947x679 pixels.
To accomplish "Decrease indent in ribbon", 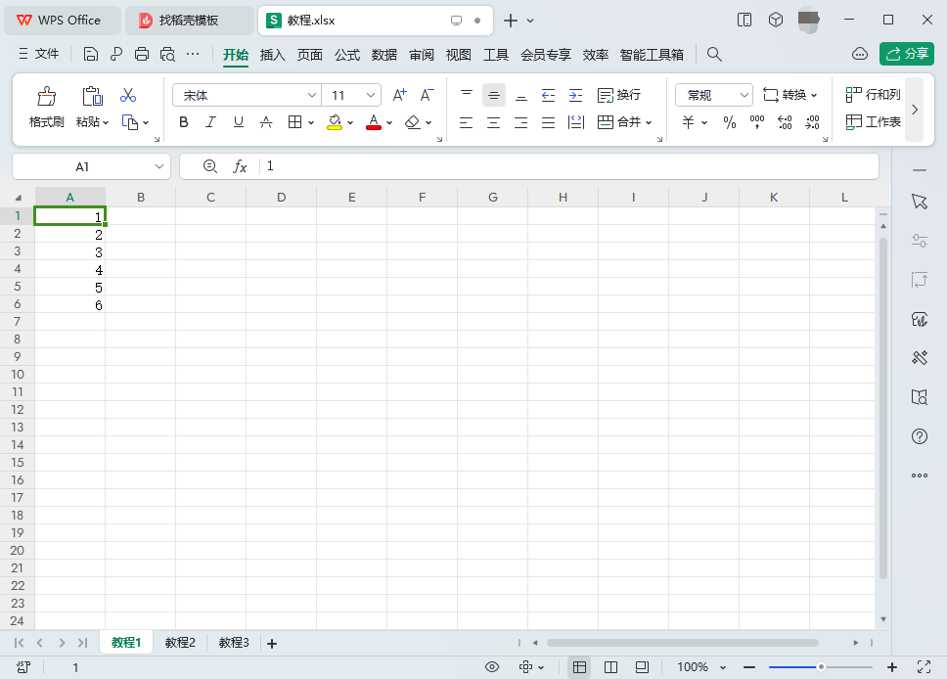I will pos(549,95).
